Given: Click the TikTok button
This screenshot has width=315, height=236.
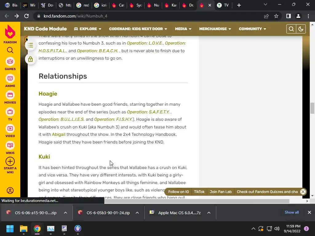Looking at the screenshot, I should pos(199,192).
